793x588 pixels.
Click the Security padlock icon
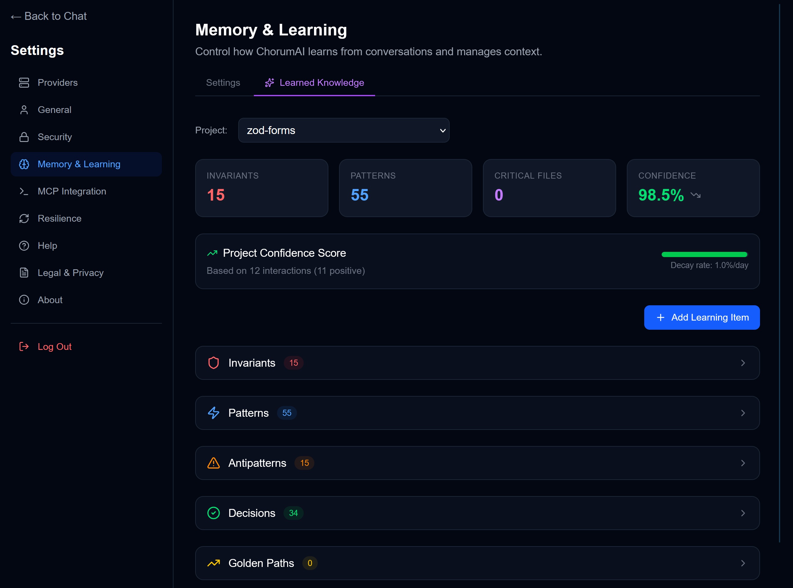(x=24, y=137)
